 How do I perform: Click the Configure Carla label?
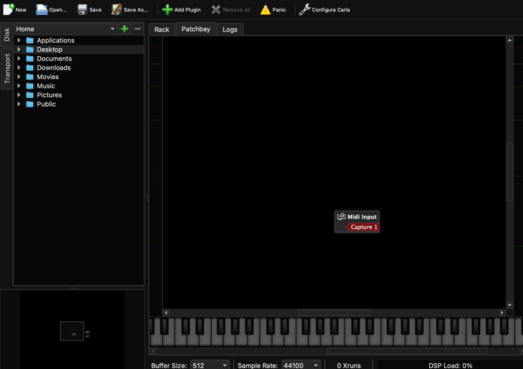(x=331, y=10)
